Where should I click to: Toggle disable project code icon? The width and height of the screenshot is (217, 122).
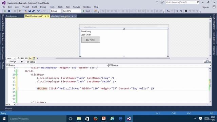pos(34,58)
